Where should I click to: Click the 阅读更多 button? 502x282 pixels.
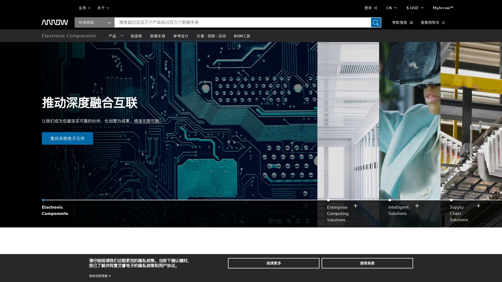[x=273, y=263]
